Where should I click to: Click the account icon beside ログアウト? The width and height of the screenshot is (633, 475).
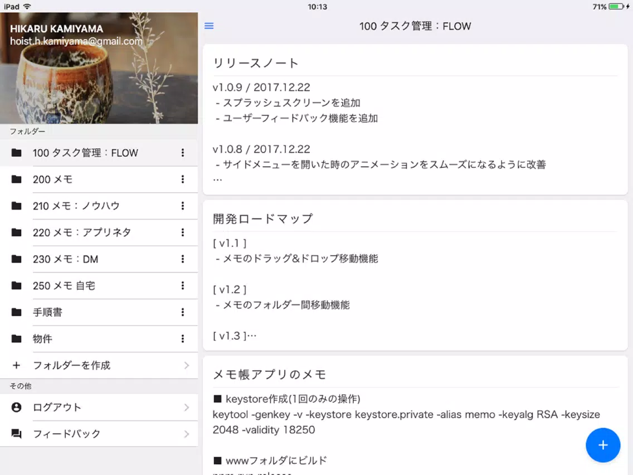(x=17, y=407)
